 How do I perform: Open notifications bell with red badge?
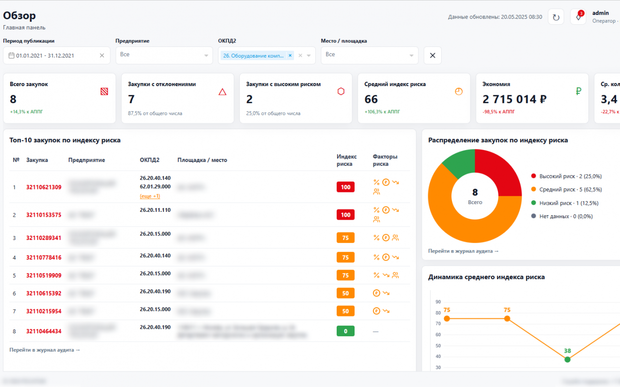coord(578,17)
